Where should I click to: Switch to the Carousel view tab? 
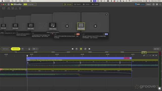(x=68, y=4)
